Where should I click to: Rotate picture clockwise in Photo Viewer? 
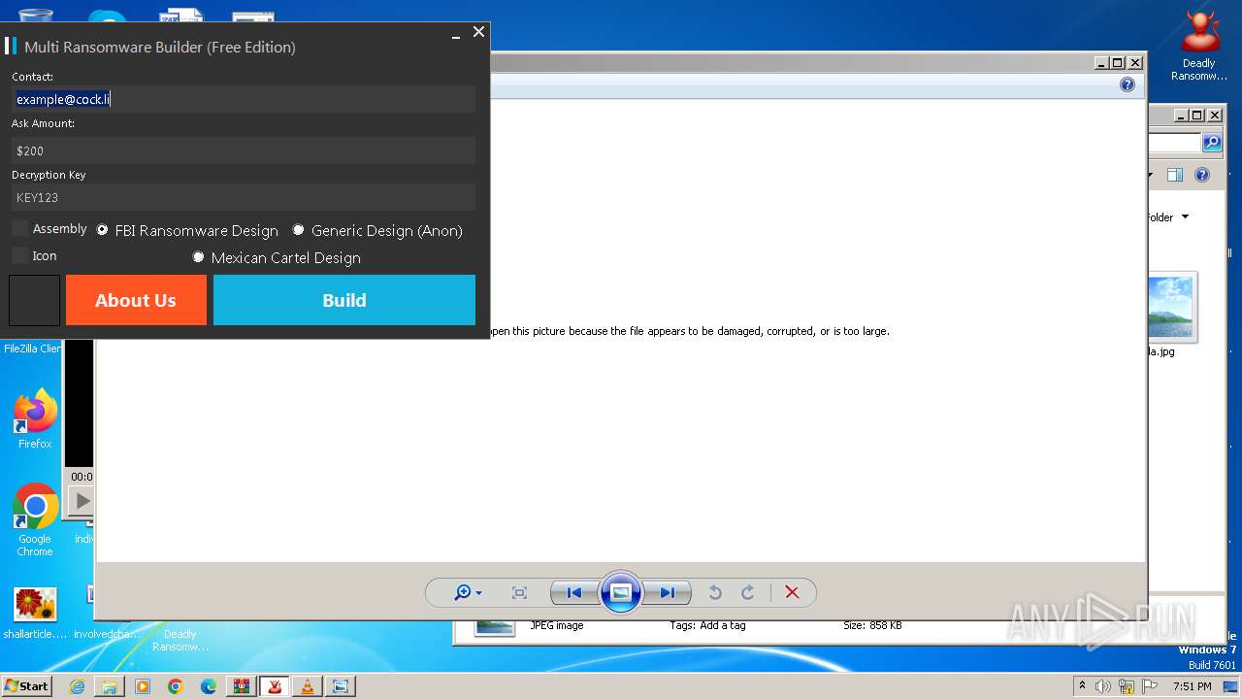coord(748,592)
